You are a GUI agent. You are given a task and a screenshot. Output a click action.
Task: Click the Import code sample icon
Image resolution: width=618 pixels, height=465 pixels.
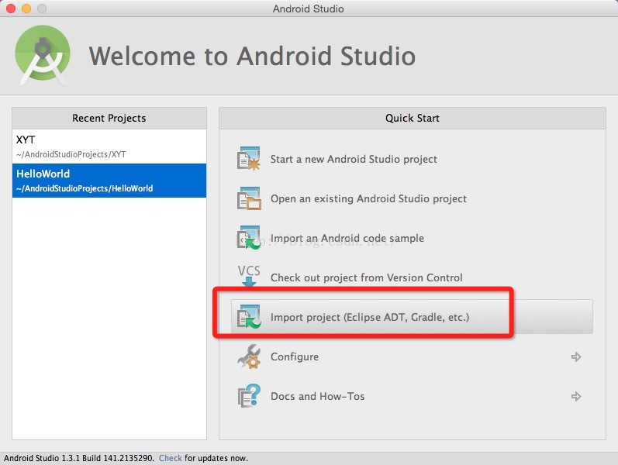pos(249,238)
